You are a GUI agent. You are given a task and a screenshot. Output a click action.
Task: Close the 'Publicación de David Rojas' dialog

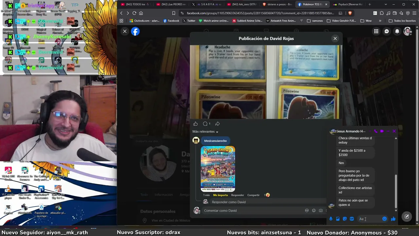[335, 38]
